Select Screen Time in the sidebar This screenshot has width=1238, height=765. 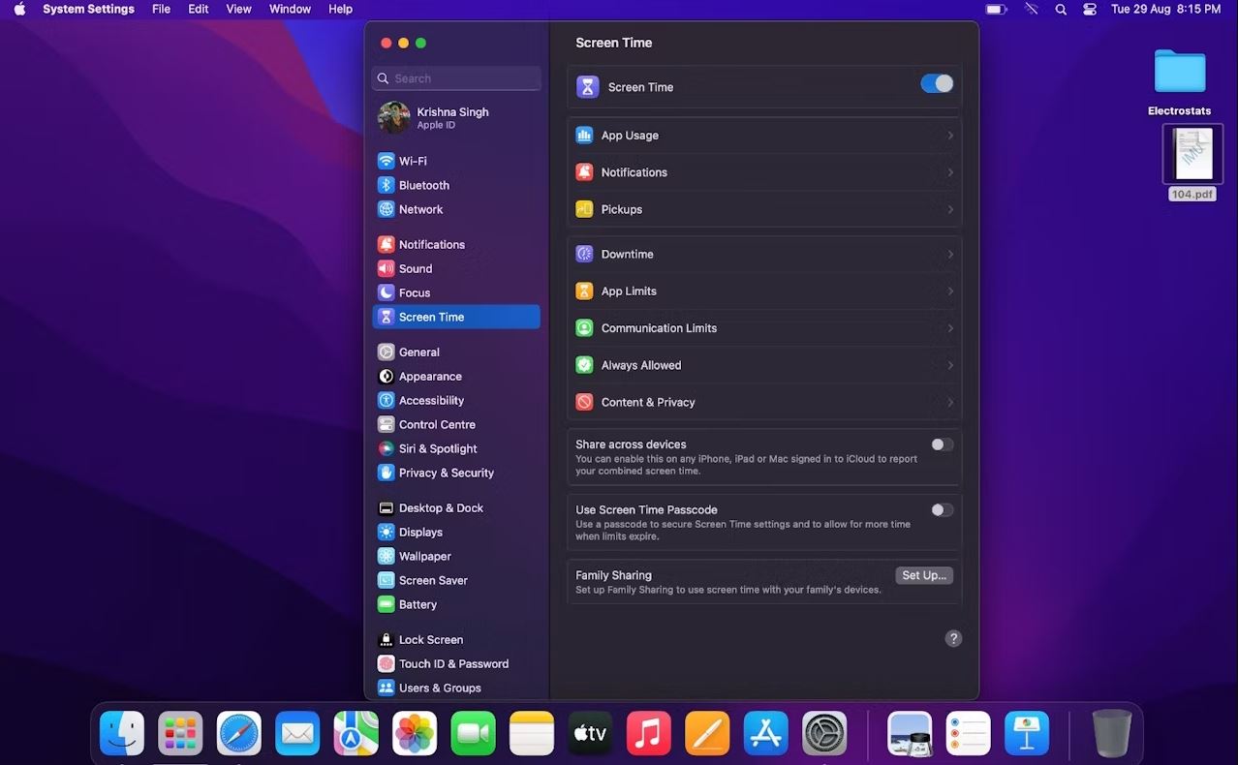pos(456,317)
